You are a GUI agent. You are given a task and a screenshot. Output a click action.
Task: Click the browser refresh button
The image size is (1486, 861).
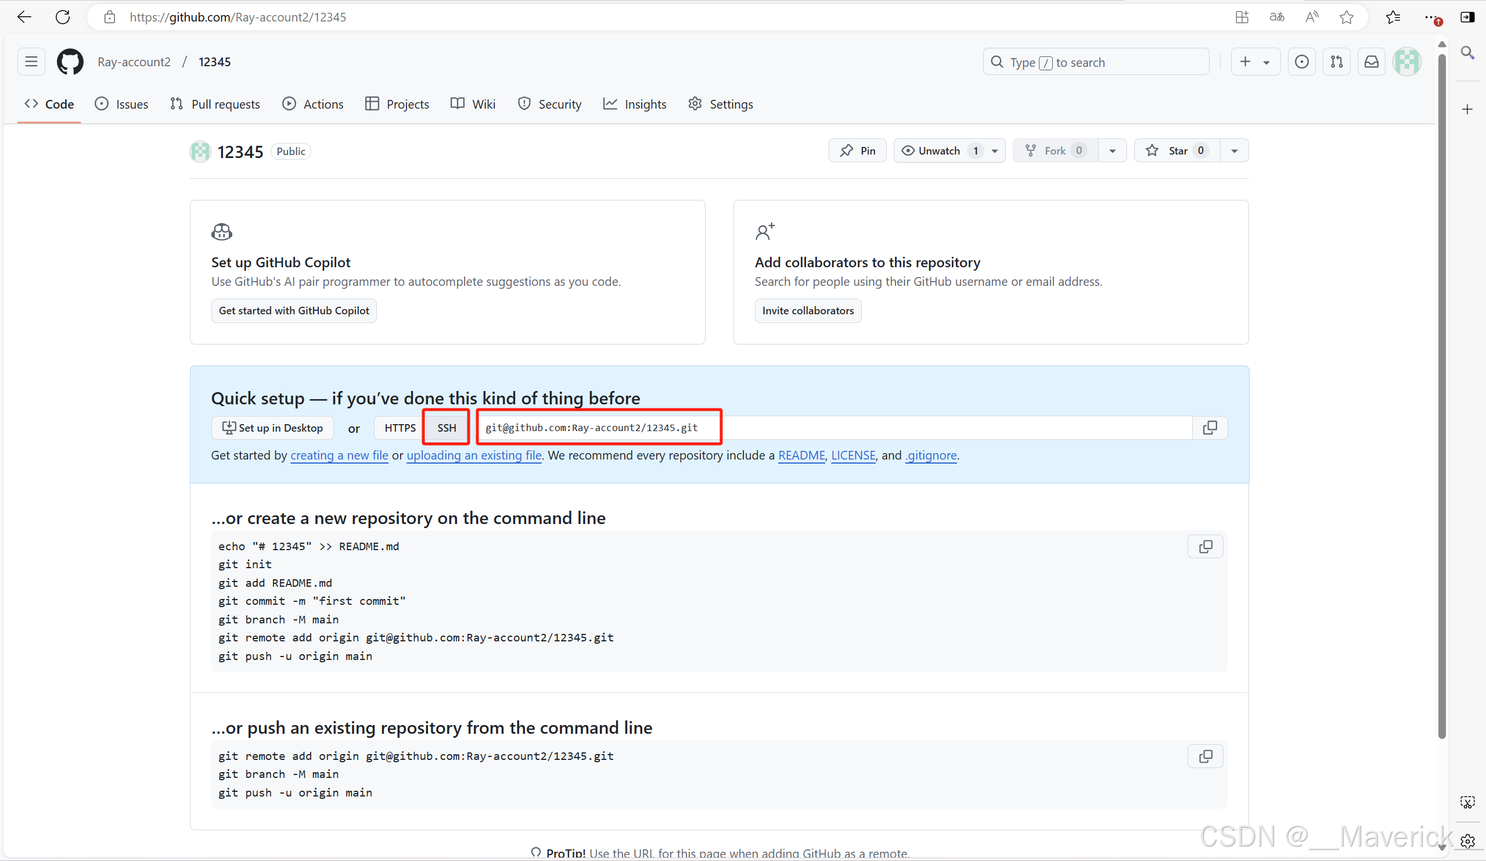[x=63, y=17]
